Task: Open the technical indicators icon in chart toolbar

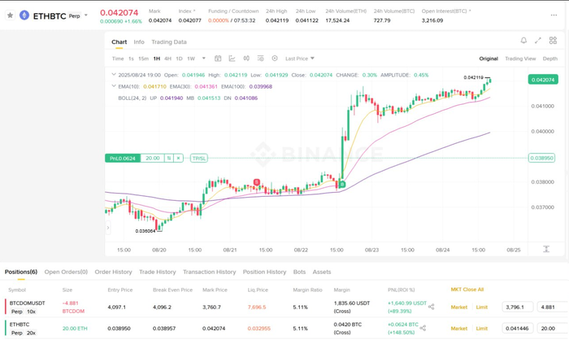Action: [232, 59]
